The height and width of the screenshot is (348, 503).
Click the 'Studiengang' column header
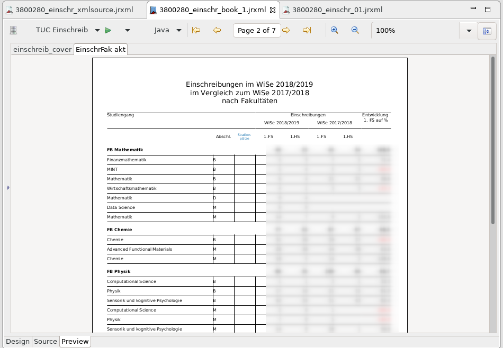[x=120, y=115]
